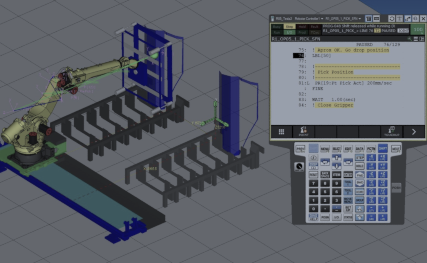Click the zoom magnifier icon in program title bar

tap(409, 39)
